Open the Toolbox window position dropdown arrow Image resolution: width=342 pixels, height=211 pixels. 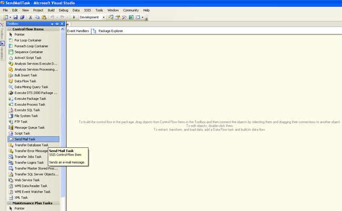pos(52,24)
